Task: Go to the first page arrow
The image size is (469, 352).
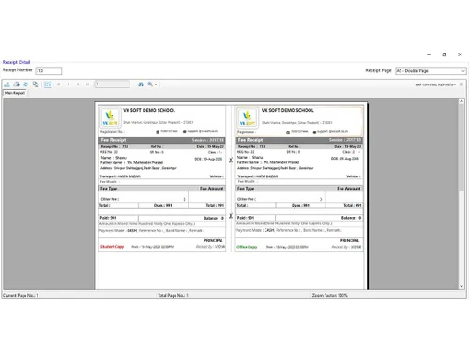Action: click(x=59, y=84)
